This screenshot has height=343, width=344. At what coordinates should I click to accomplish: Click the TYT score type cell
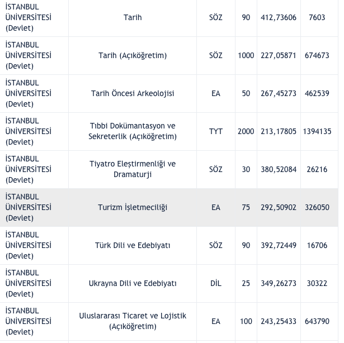[x=216, y=131]
